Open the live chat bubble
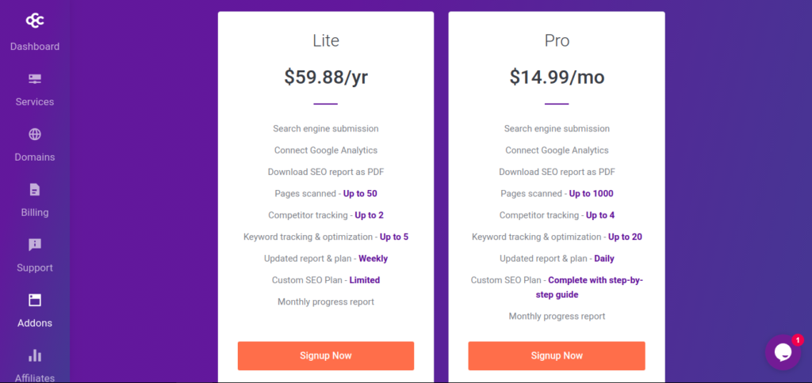The image size is (812, 383). (783, 352)
